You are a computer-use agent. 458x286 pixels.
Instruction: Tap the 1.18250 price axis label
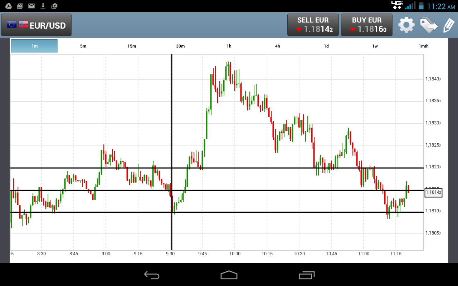pyautogui.click(x=433, y=146)
